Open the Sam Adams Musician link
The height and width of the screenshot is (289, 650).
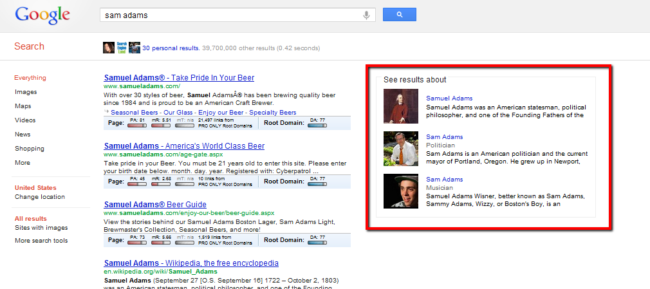tap(445, 179)
